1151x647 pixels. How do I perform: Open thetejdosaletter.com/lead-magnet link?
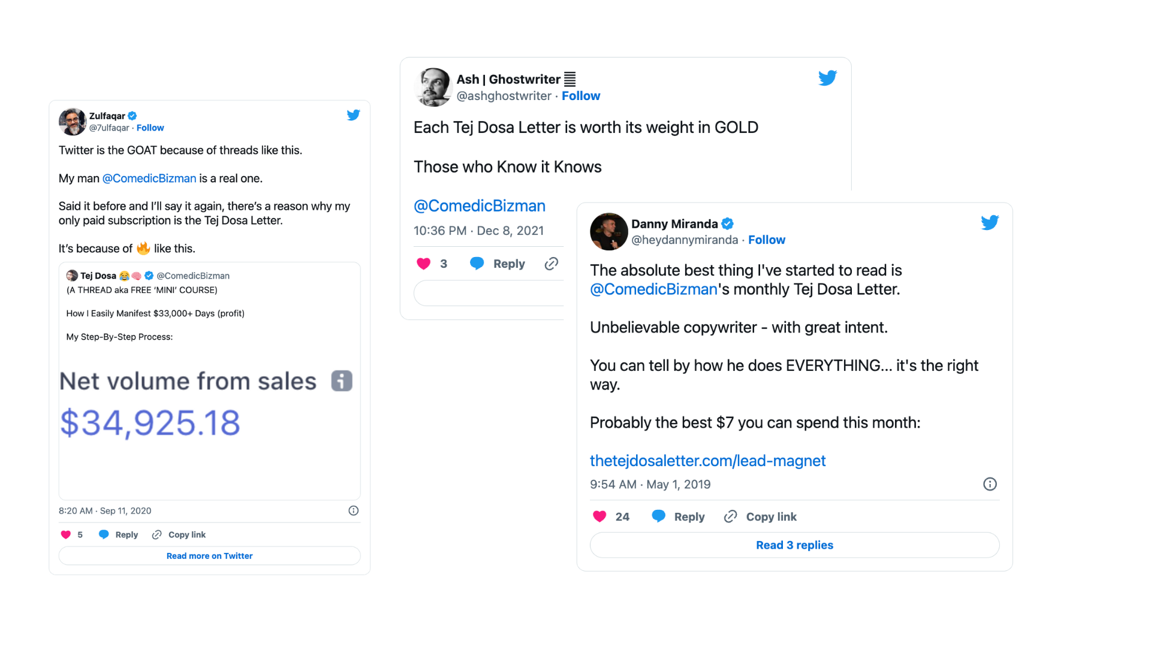coord(707,461)
